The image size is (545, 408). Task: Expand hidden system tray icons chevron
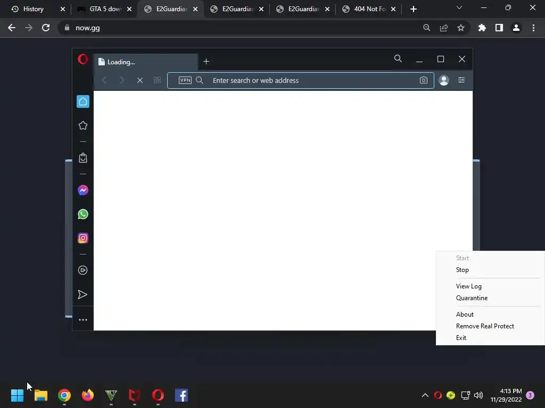[x=425, y=395]
